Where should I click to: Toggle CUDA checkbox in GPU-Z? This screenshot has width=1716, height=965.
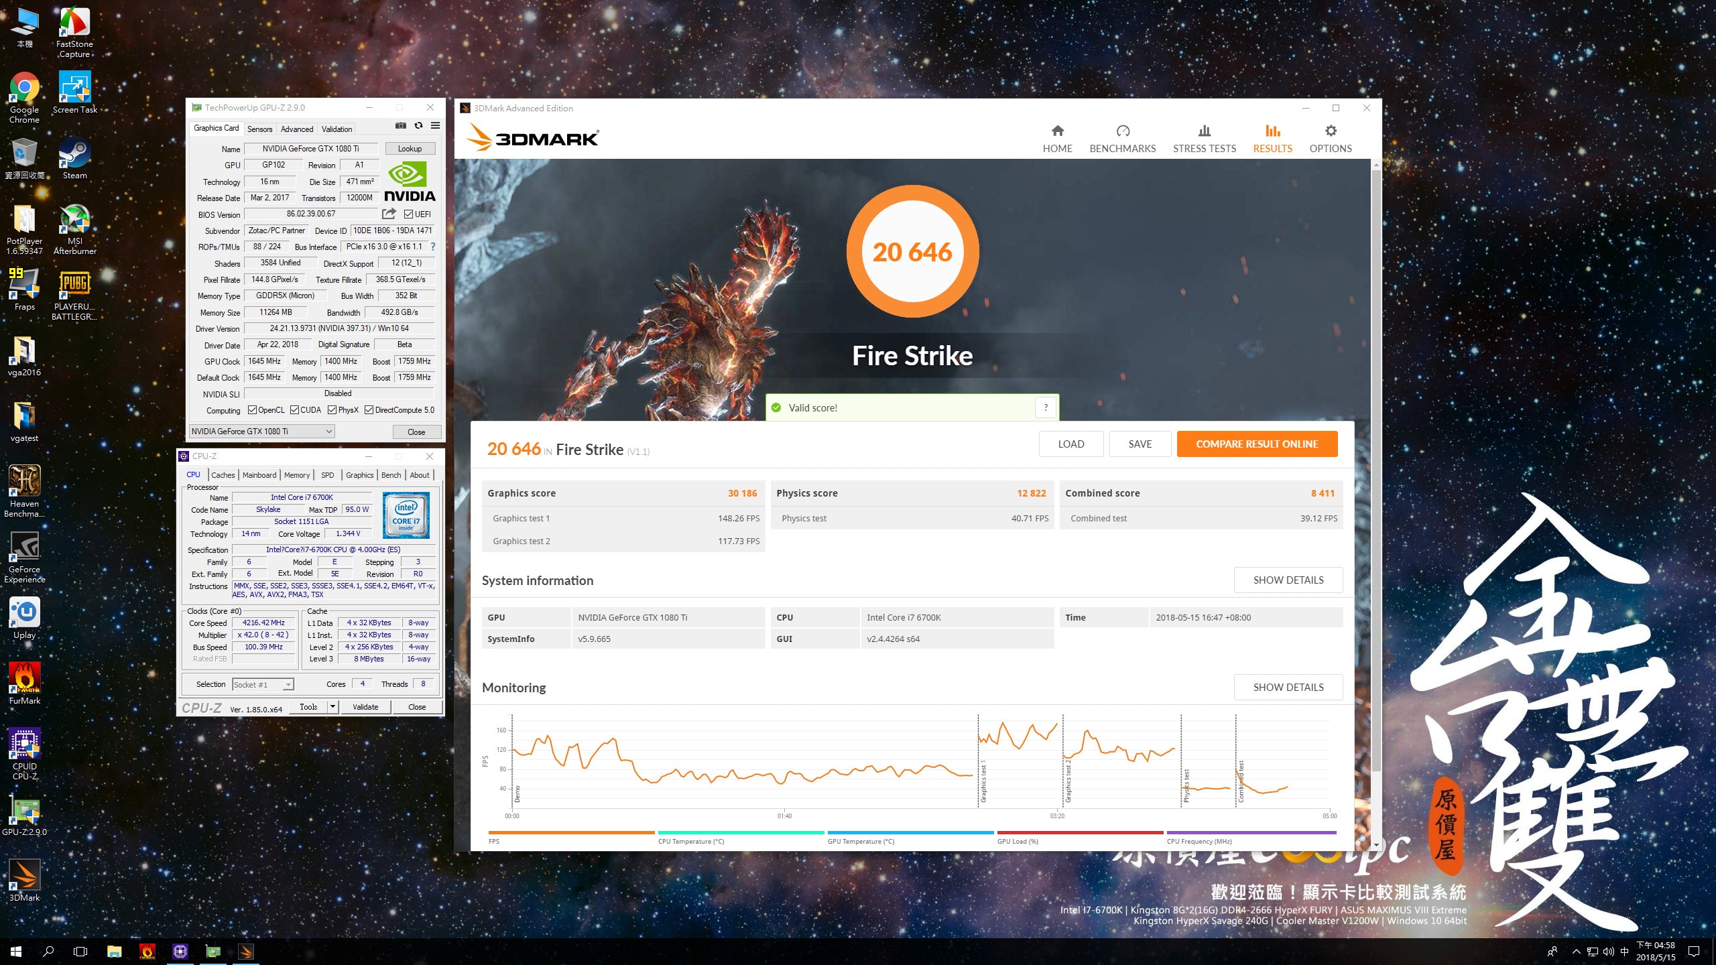click(x=294, y=410)
